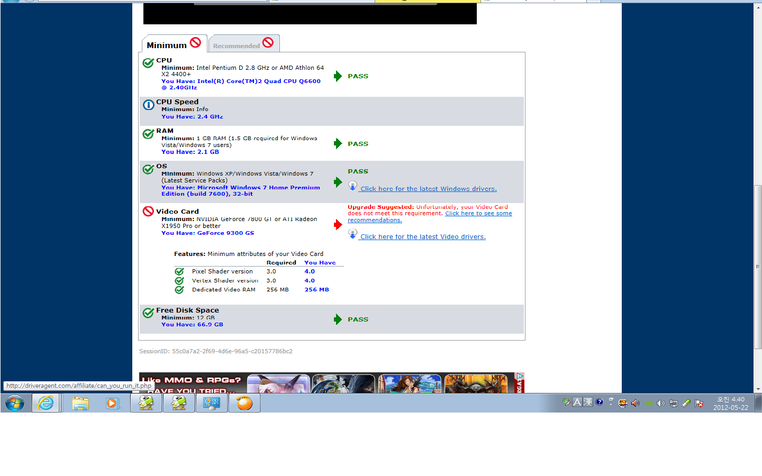Open the orange round app in the taskbar
This screenshot has height=476, width=762.
point(244,403)
